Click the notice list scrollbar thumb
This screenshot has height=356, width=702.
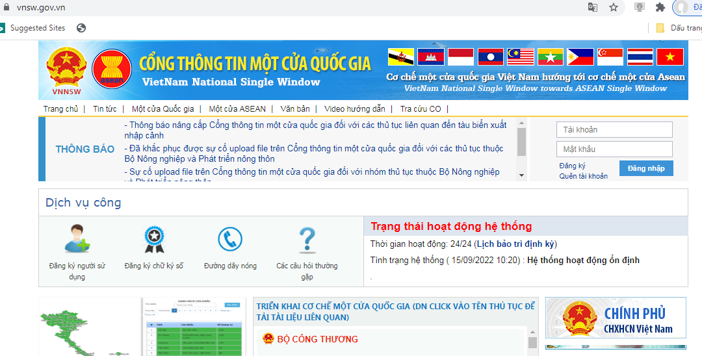click(521, 142)
